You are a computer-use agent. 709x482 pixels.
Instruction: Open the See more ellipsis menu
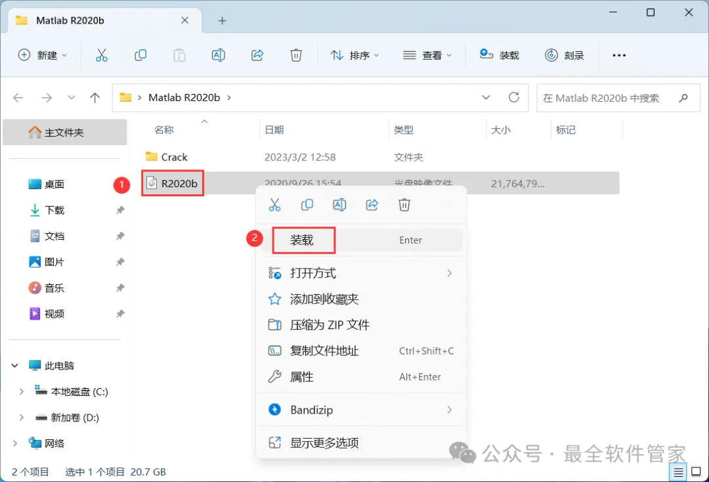(x=619, y=55)
